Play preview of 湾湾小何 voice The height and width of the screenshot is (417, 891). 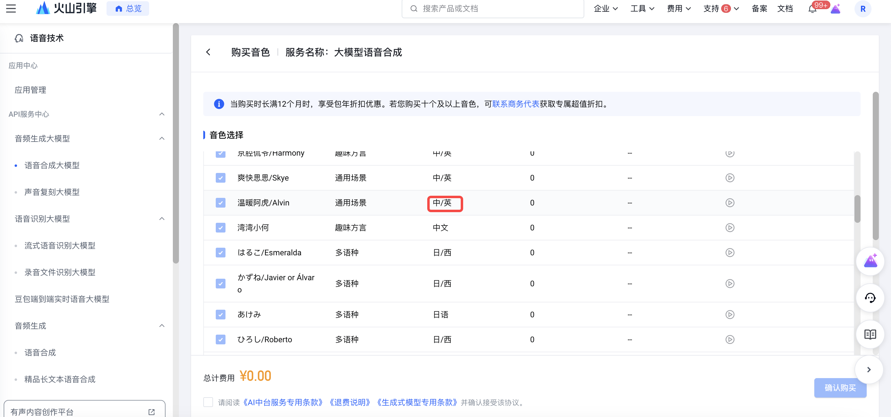(730, 228)
